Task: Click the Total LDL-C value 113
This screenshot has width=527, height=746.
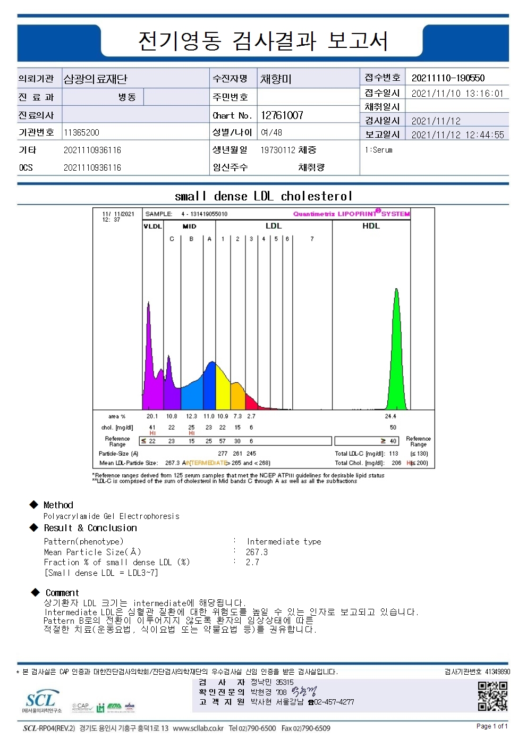Action: coord(394,454)
